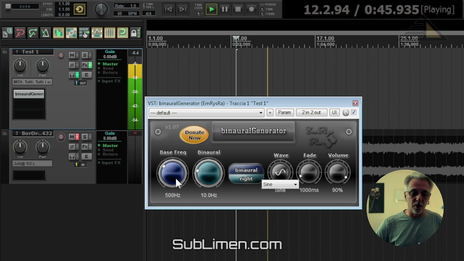
Task: Click the 4/4 time signature field
Action: [x=148, y=13]
